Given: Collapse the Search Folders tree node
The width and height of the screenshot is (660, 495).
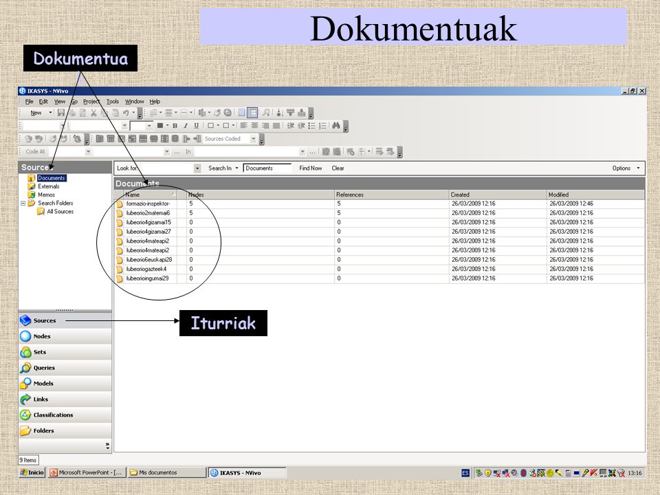Looking at the screenshot, I should [x=23, y=203].
